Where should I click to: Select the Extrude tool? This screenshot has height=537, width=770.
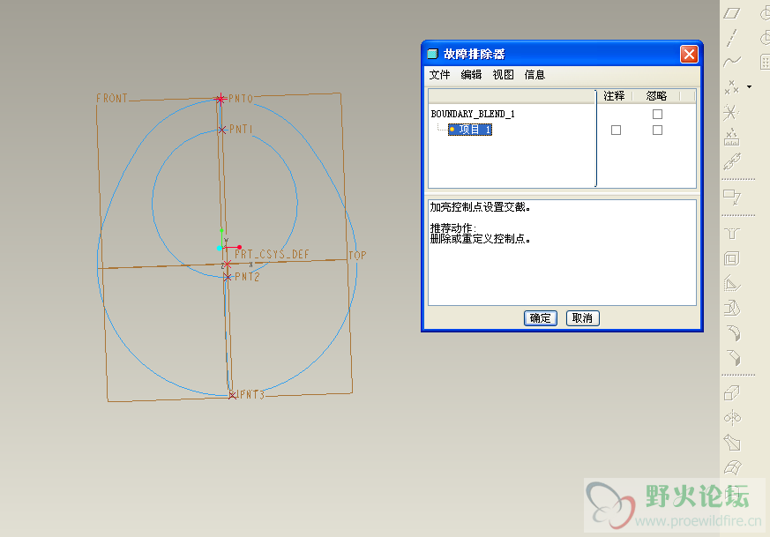pos(732,392)
